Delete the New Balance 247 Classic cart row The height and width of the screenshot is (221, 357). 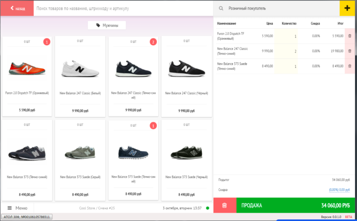click(x=350, y=51)
